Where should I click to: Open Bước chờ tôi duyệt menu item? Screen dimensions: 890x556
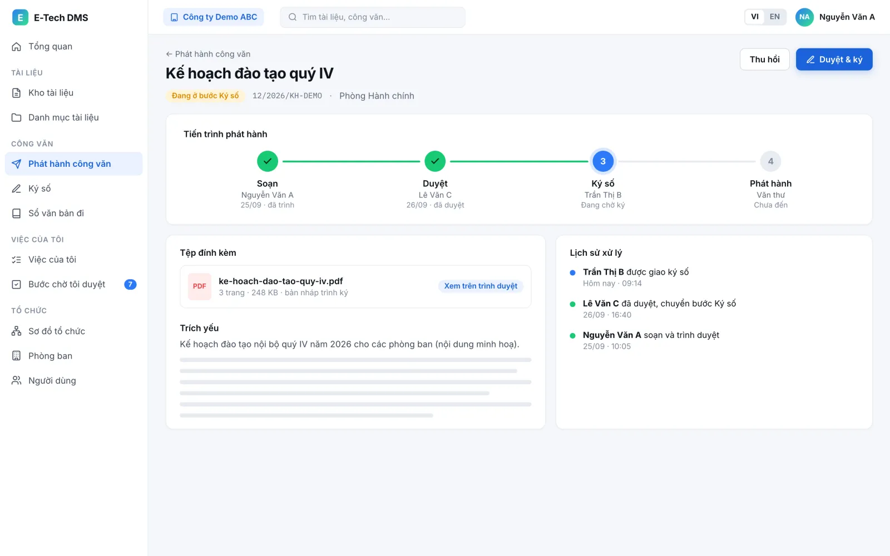(74, 284)
